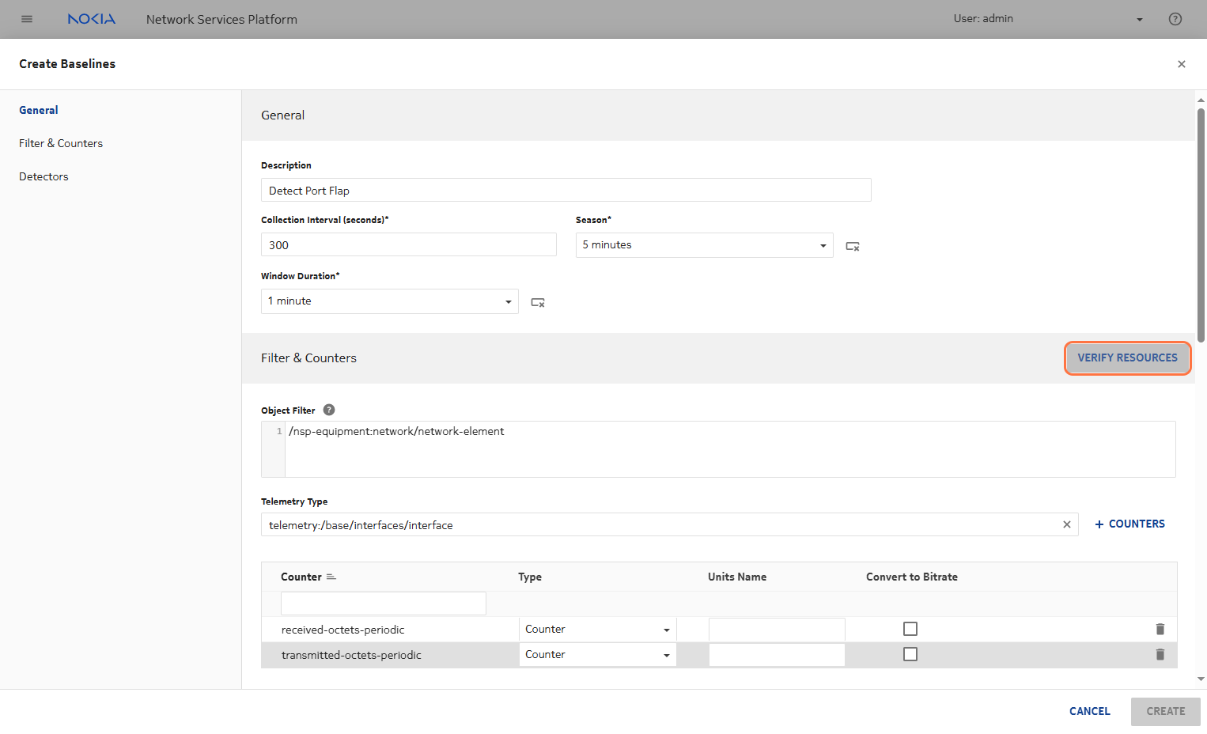This screenshot has height=734, width=1207.
Task: Enable Convert to Bitrate for transmitted-octets-periodic
Action: (x=910, y=654)
